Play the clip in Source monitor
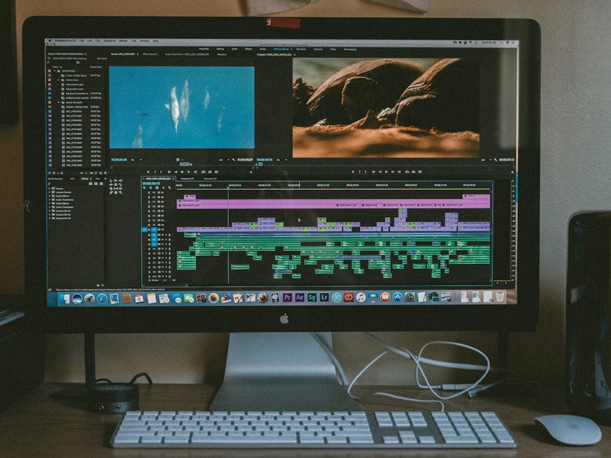Image resolution: width=611 pixels, height=458 pixels. click(183, 172)
